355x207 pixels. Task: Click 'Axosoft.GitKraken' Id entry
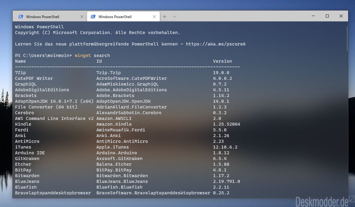pyautogui.click(x=119, y=158)
